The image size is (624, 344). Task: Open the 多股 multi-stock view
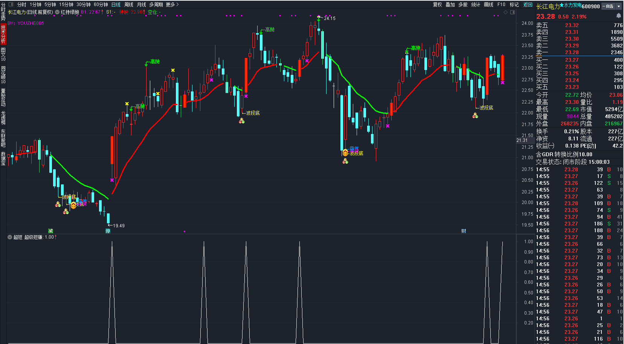[x=463, y=5]
